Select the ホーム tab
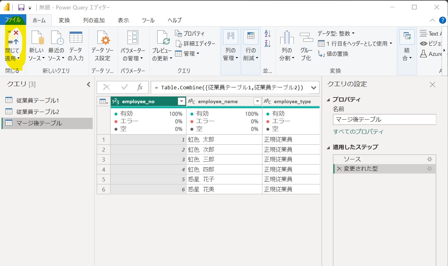Screen dimensions: 448x266 [x=39, y=20]
